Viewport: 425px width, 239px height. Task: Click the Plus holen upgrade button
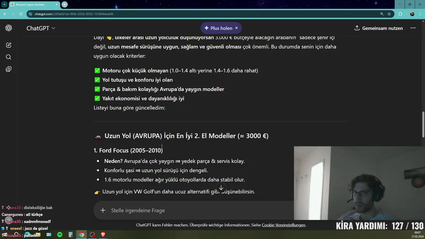(218, 28)
